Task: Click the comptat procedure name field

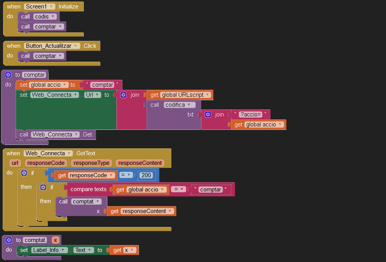Action: 35,240
